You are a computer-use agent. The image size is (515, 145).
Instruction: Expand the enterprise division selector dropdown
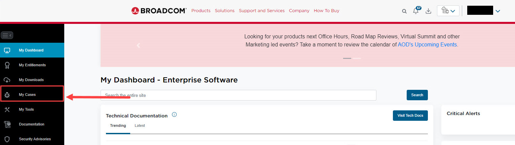[448, 11]
